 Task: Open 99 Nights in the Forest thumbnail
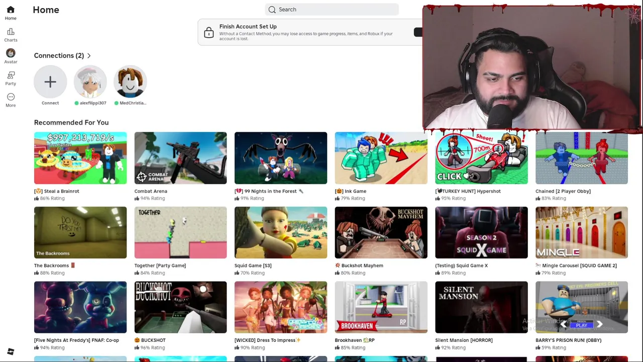pos(281,158)
